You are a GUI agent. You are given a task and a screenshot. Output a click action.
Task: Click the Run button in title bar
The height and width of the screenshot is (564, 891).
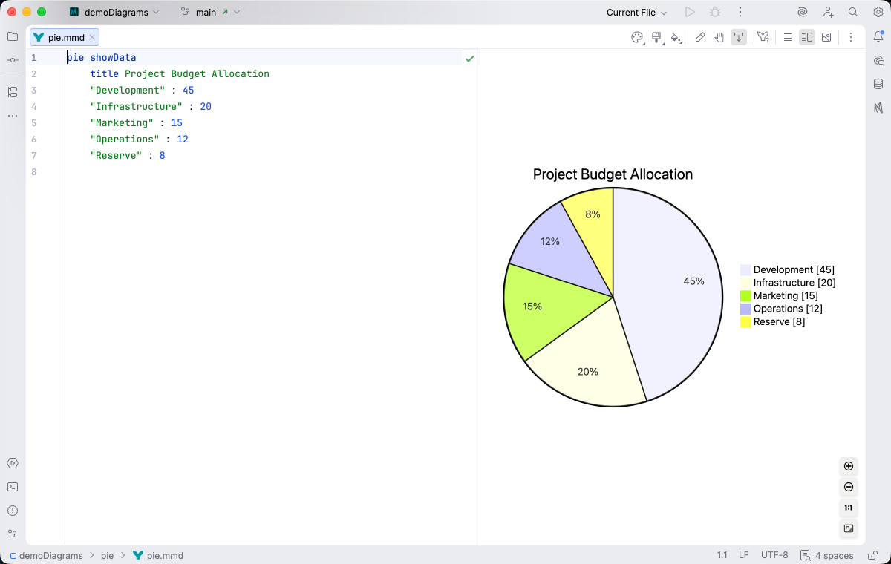[690, 12]
